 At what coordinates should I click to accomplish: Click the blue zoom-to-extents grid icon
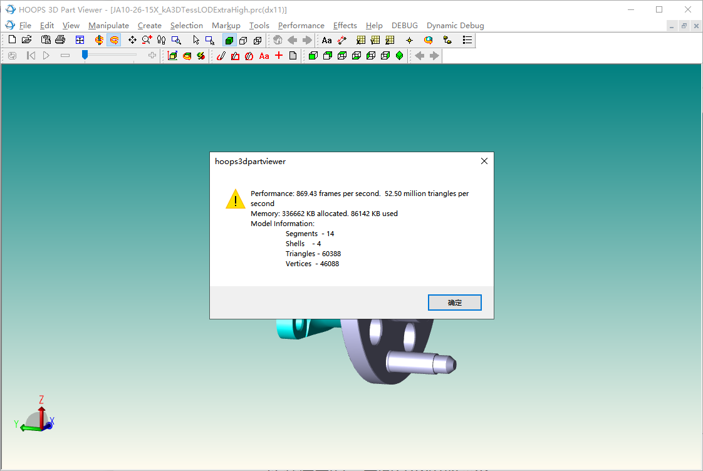pyautogui.click(x=80, y=40)
